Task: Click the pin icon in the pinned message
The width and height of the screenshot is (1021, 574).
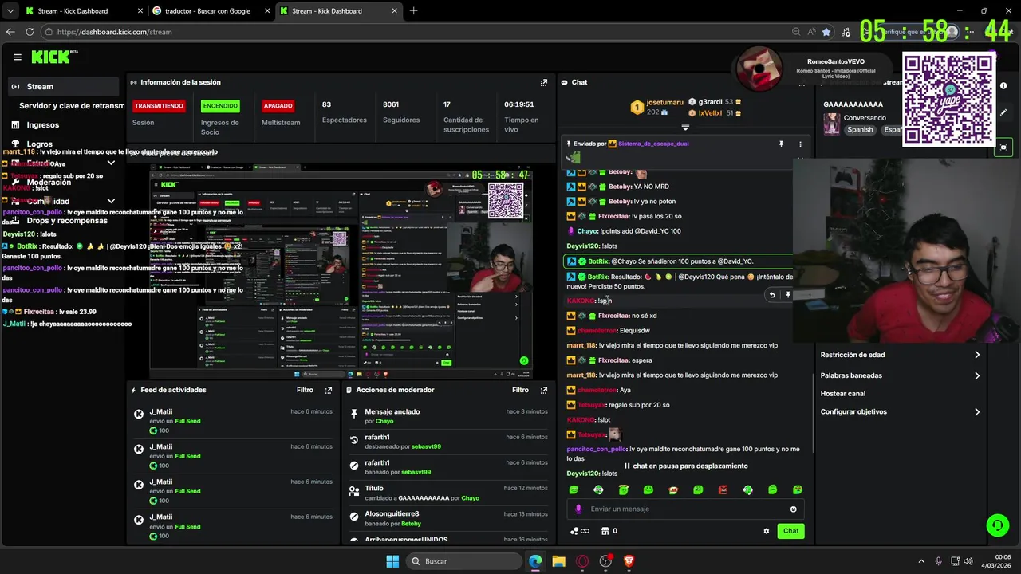Action: tap(781, 144)
